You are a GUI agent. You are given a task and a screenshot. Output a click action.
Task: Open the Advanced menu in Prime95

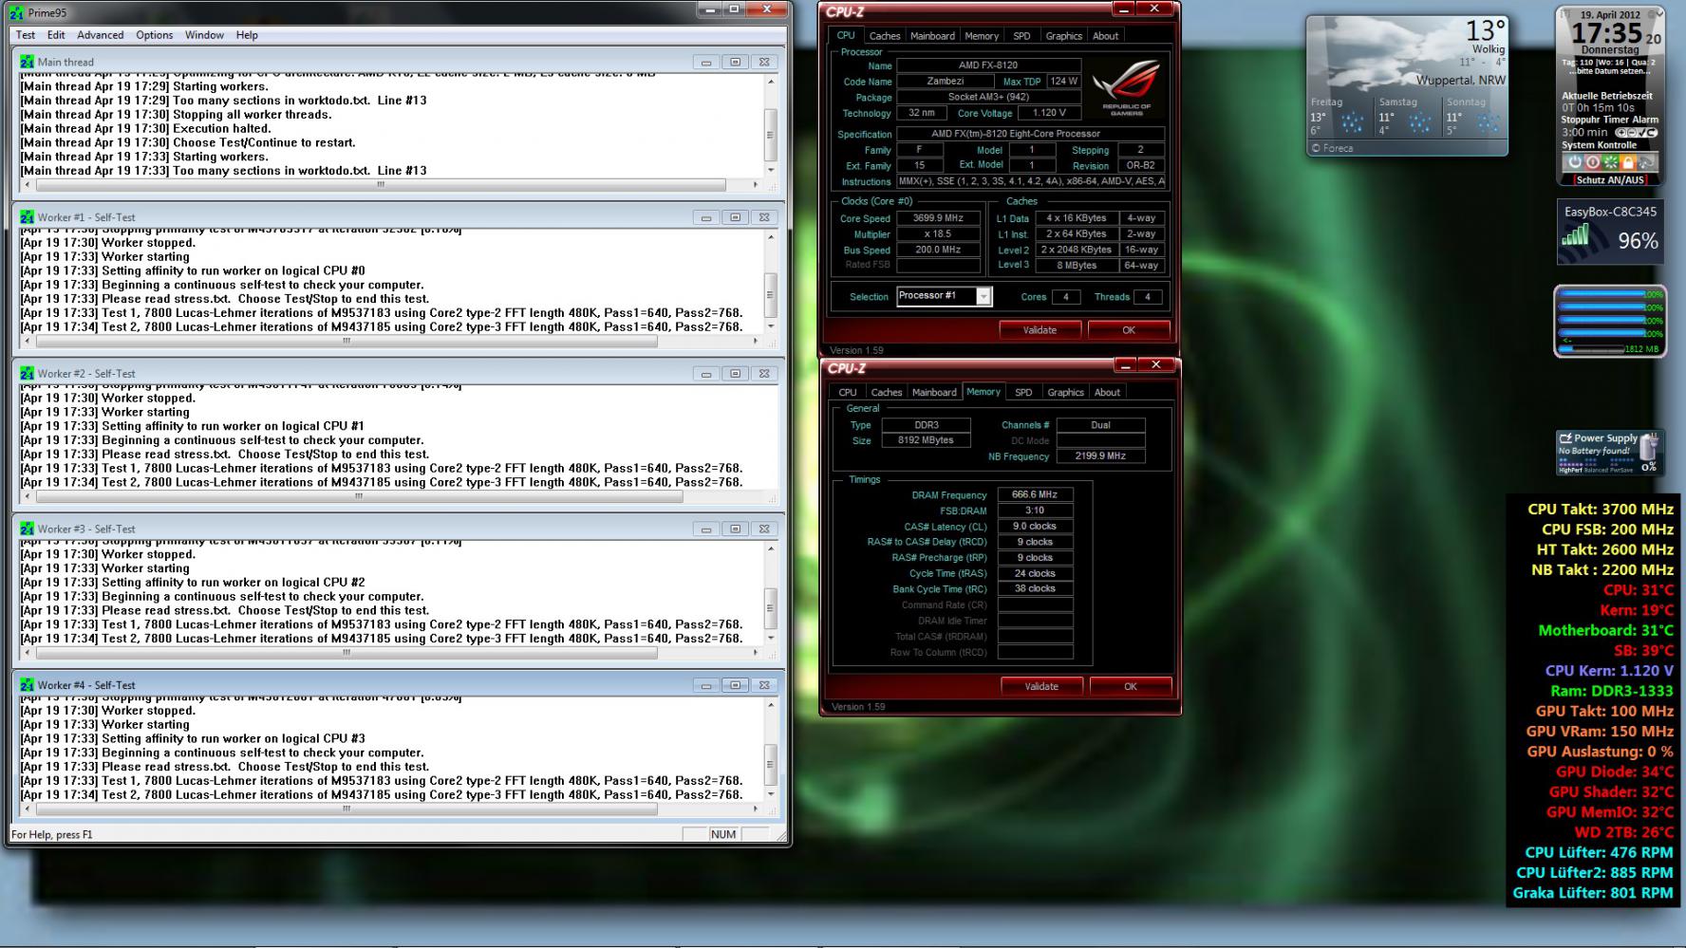tap(101, 35)
